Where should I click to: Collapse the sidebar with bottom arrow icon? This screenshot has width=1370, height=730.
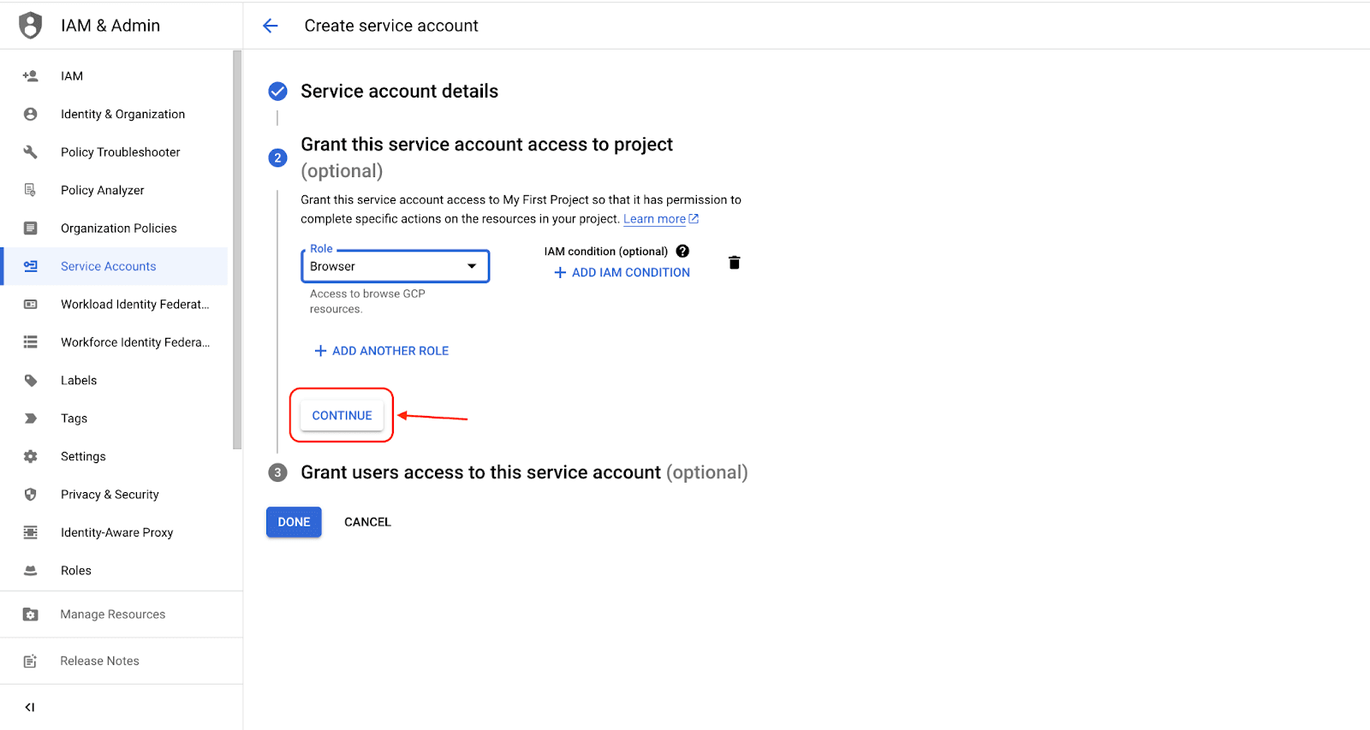[x=30, y=707]
